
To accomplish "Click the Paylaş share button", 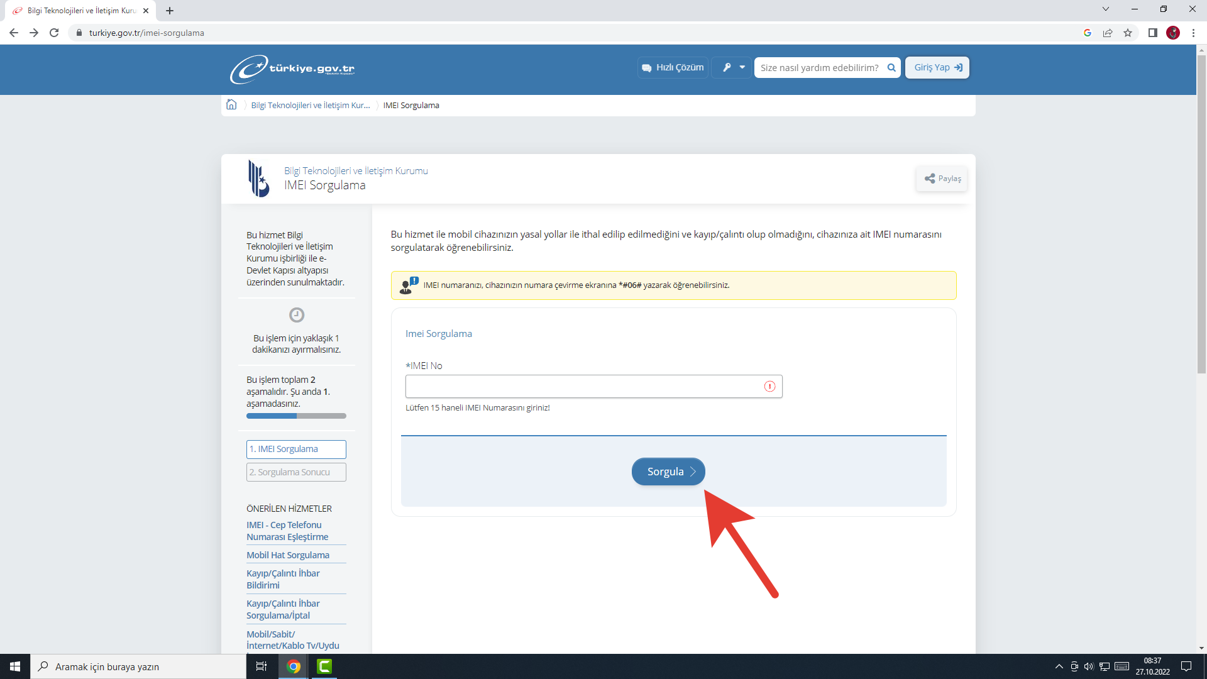I will coord(942,179).
